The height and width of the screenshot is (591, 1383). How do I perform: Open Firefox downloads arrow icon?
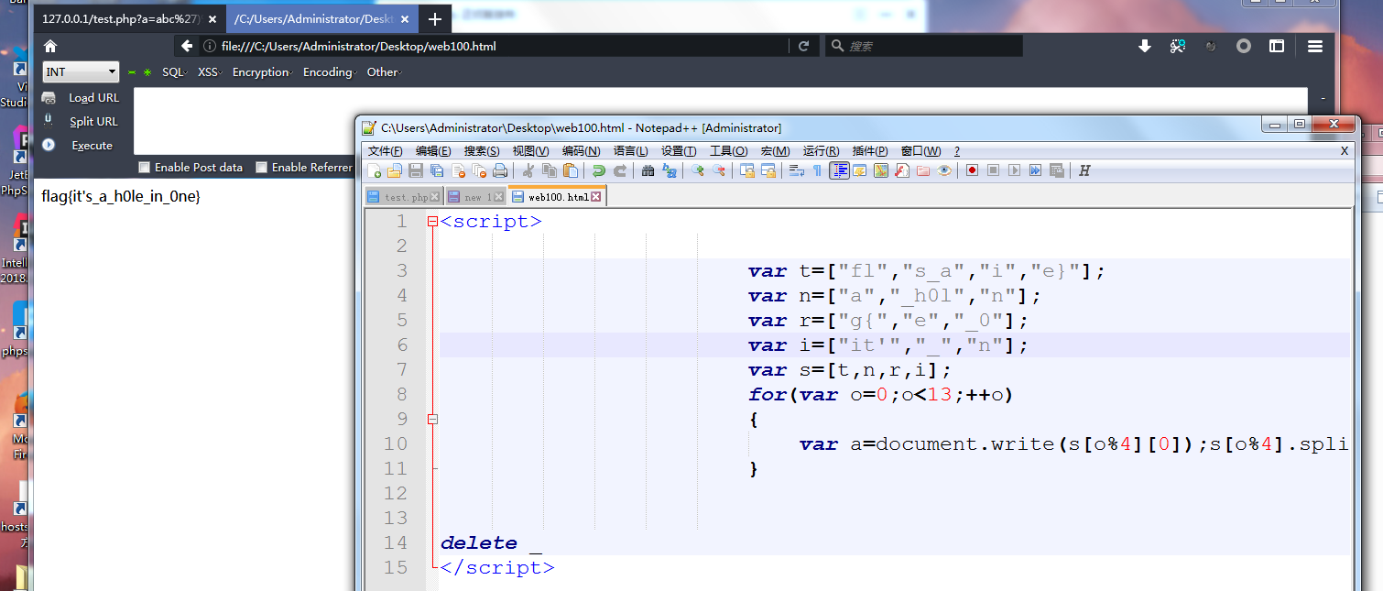(1144, 46)
